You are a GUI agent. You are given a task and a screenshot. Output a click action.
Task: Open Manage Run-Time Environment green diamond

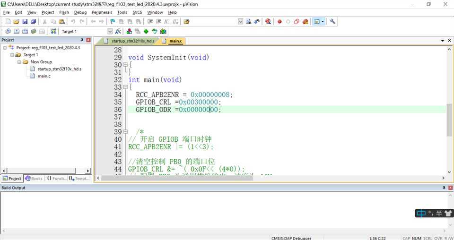(146, 31)
